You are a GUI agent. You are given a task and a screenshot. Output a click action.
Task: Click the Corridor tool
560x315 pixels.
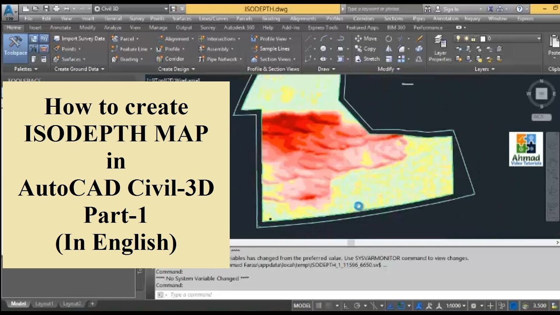pos(170,59)
